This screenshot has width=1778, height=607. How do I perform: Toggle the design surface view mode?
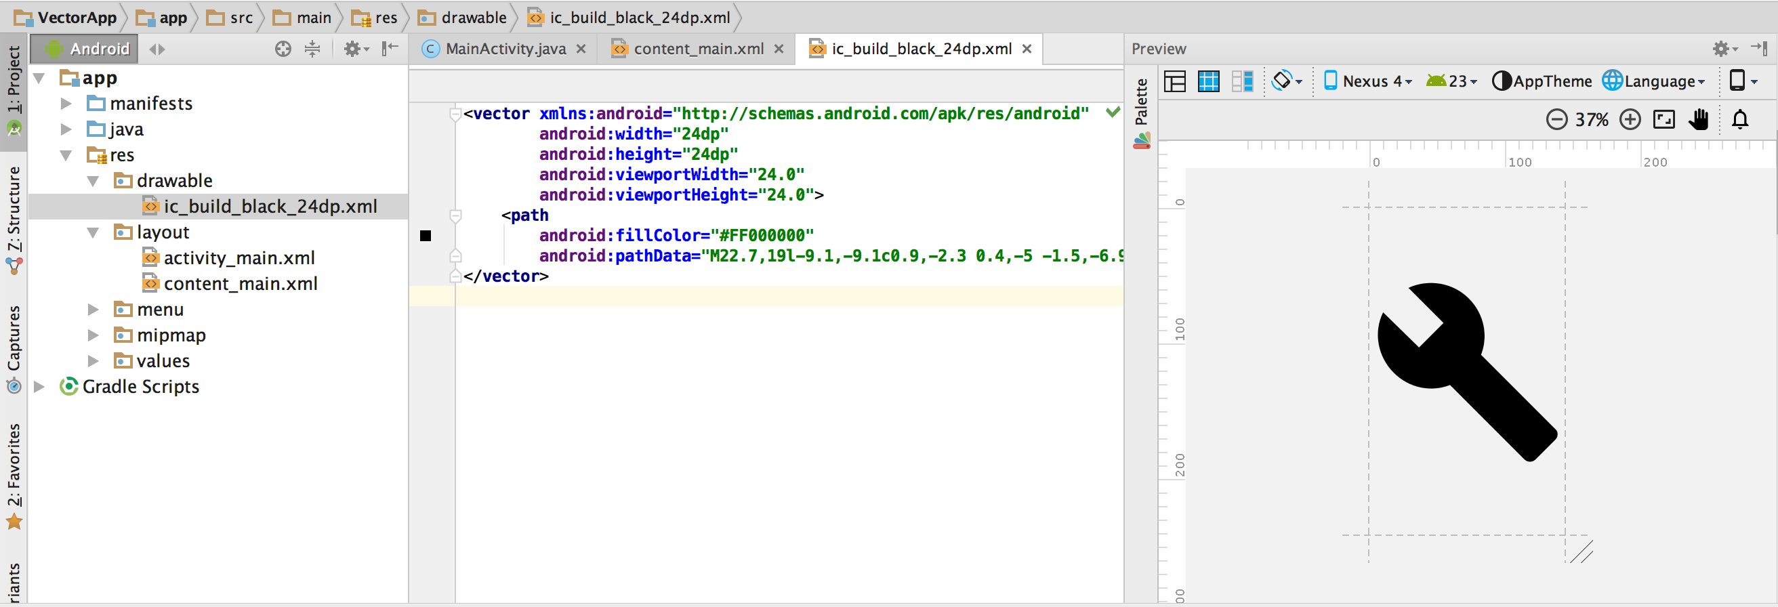point(1175,81)
